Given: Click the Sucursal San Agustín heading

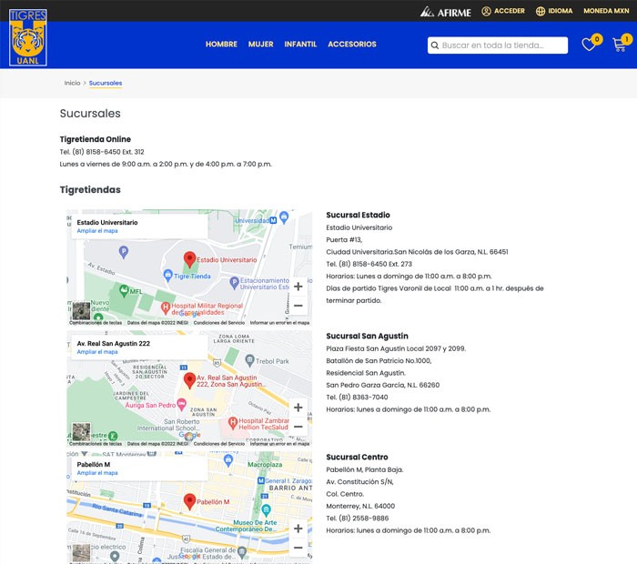Looking at the screenshot, I should (x=367, y=336).
